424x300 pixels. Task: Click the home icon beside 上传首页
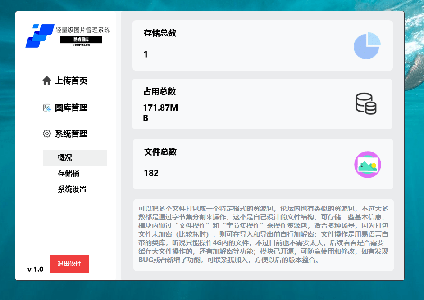point(47,81)
